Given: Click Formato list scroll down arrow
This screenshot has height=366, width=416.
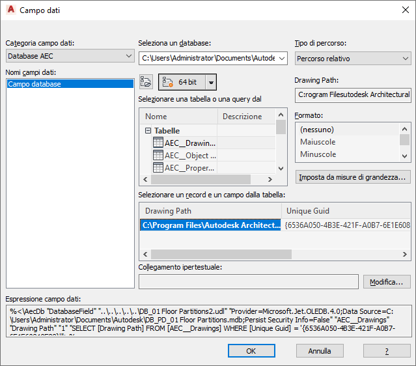Looking at the screenshot, I should click(404, 156).
